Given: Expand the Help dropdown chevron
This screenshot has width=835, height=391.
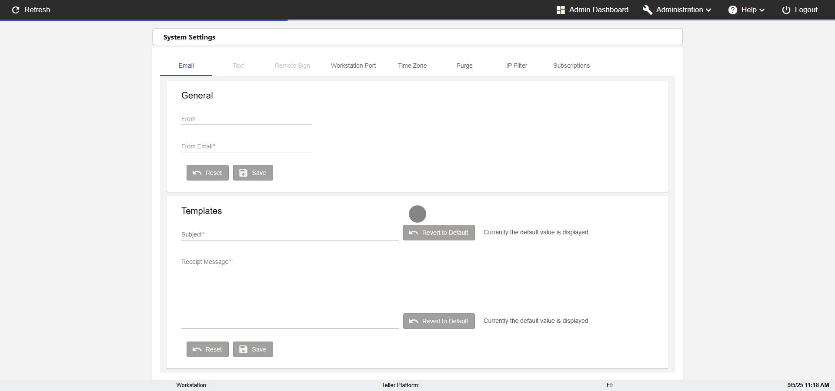Looking at the screenshot, I should click(762, 10).
